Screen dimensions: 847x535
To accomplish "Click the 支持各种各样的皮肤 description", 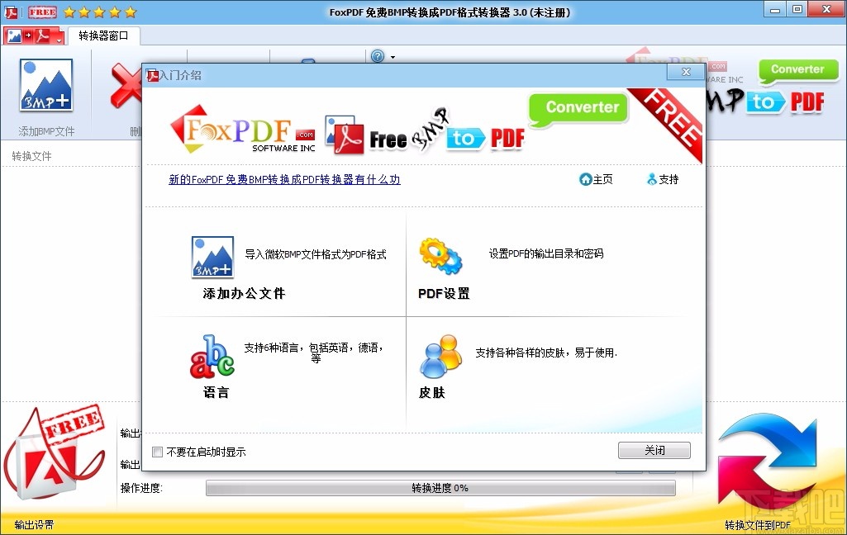I will (x=546, y=353).
